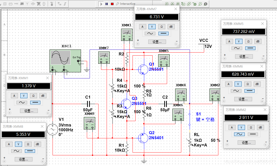Image resolution: width=277 pixels, height=166 pixels.
Task: Place a digital probe from the toolbar
Action: (200, 4)
